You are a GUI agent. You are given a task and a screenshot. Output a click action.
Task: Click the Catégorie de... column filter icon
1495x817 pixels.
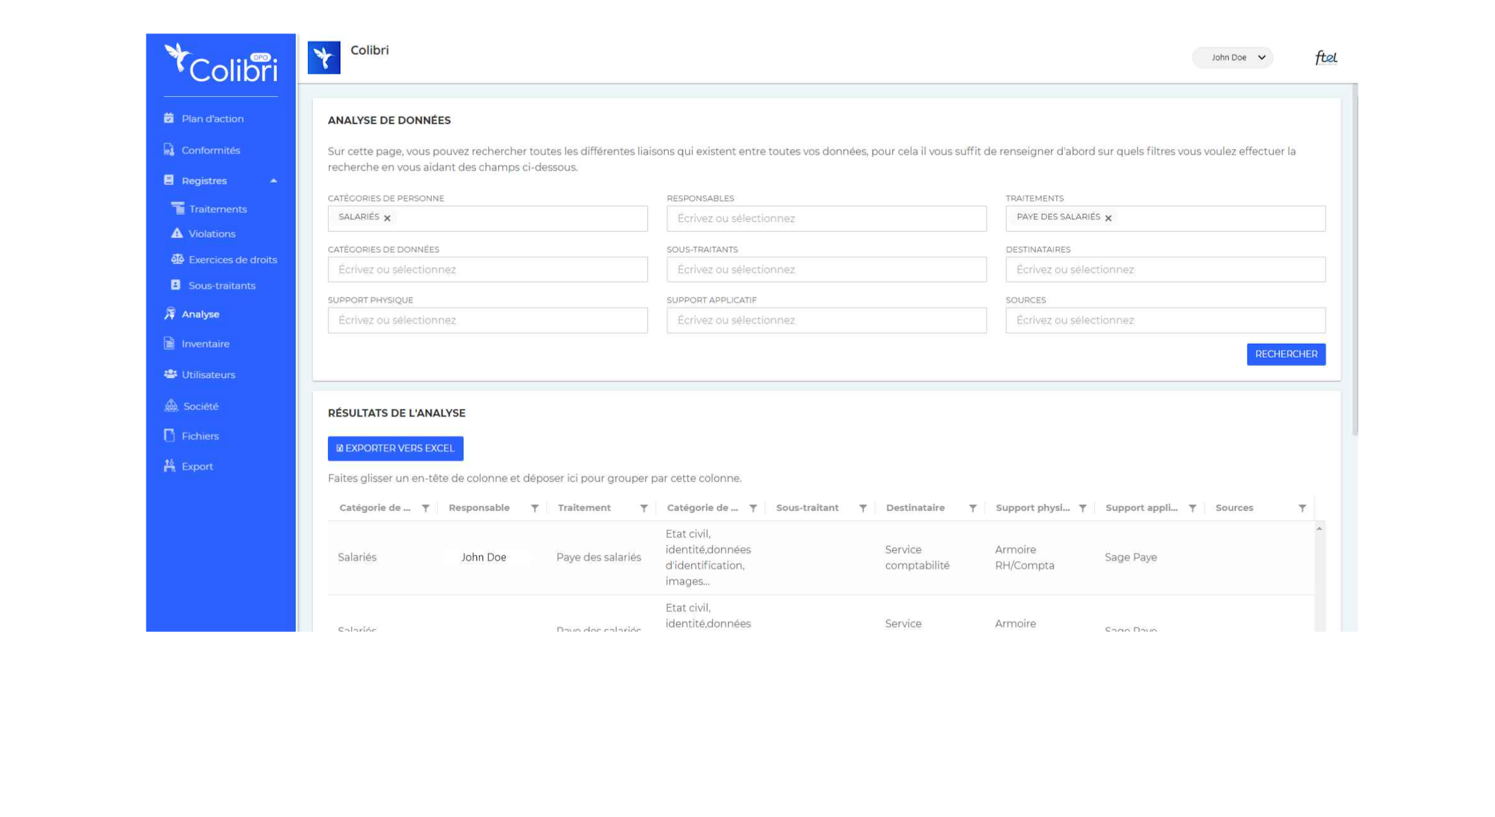click(425, 507)
